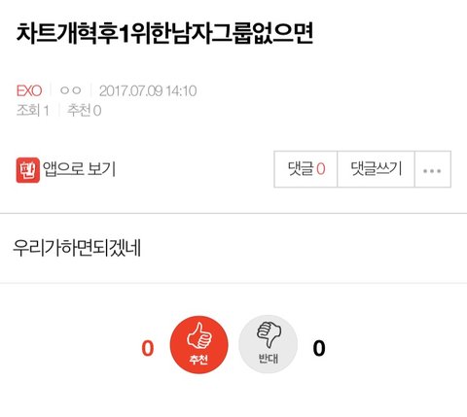Viewport: 467px width, 417px height.
Task: Click the red recommend count 0
Action: 148,349
